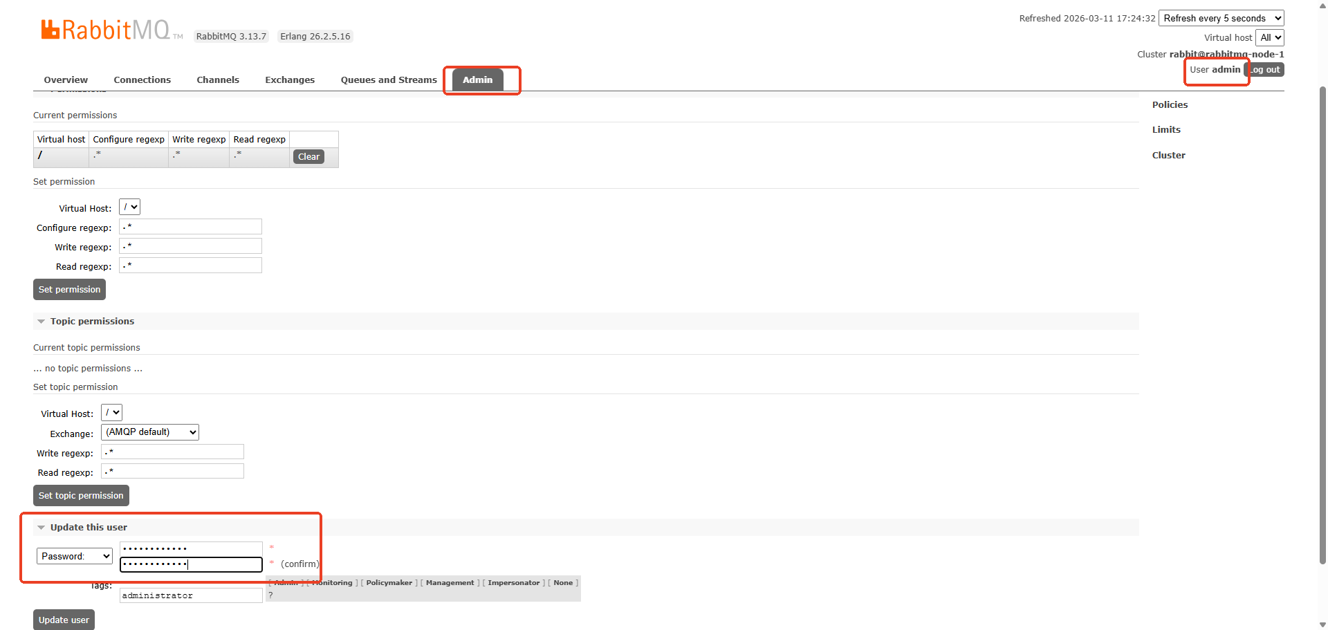Open the Limits sidebar link
This screenshot has width=1328, height=630.
1166,130
